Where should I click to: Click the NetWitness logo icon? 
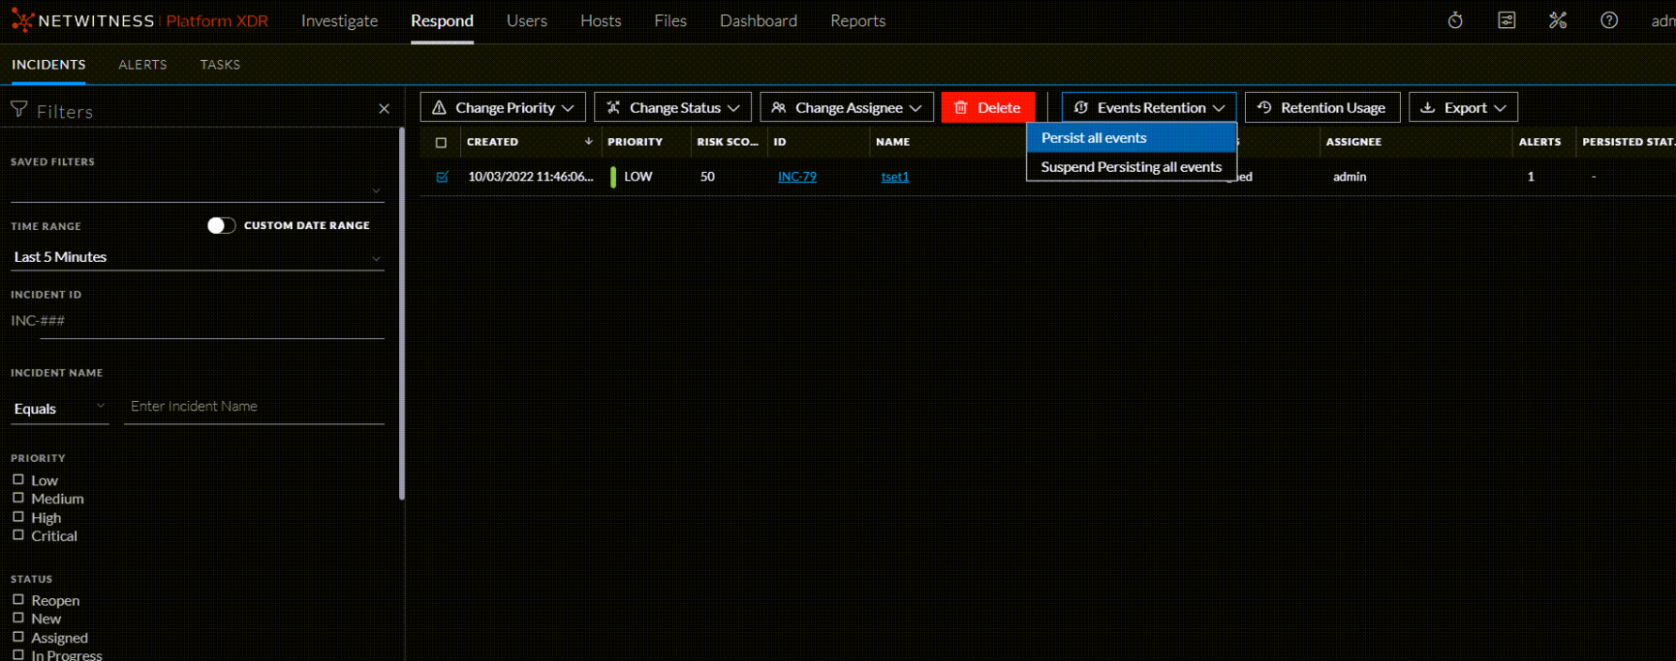tap(22, 21)
